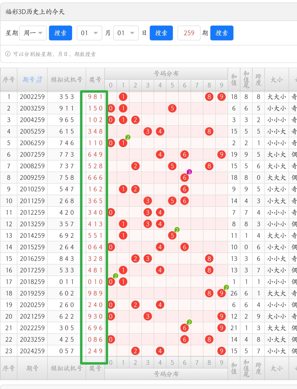This screenshot has width=297, height=389.
Task: Click red ball 1 in row 2010259
Action: [123, 189]
